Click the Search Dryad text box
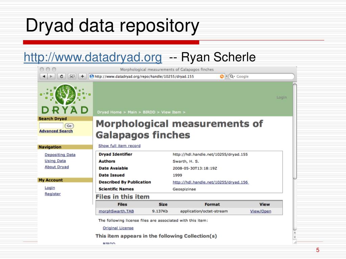The image size is (346, 259). coord(51,125)
